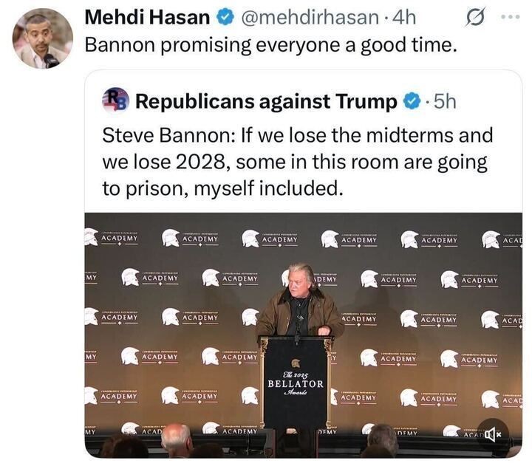The height and width of the screenshot is (469, 532).
Task: Click the Republicans against Trump account name
Action: [x=265, y=102]
